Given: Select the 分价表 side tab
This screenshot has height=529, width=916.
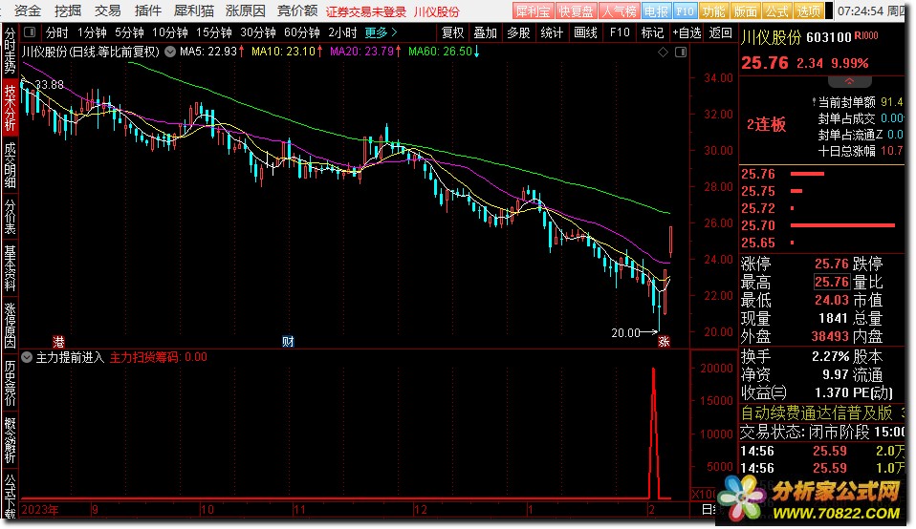Looking at the screenshot, I should (x=10, y=217).
